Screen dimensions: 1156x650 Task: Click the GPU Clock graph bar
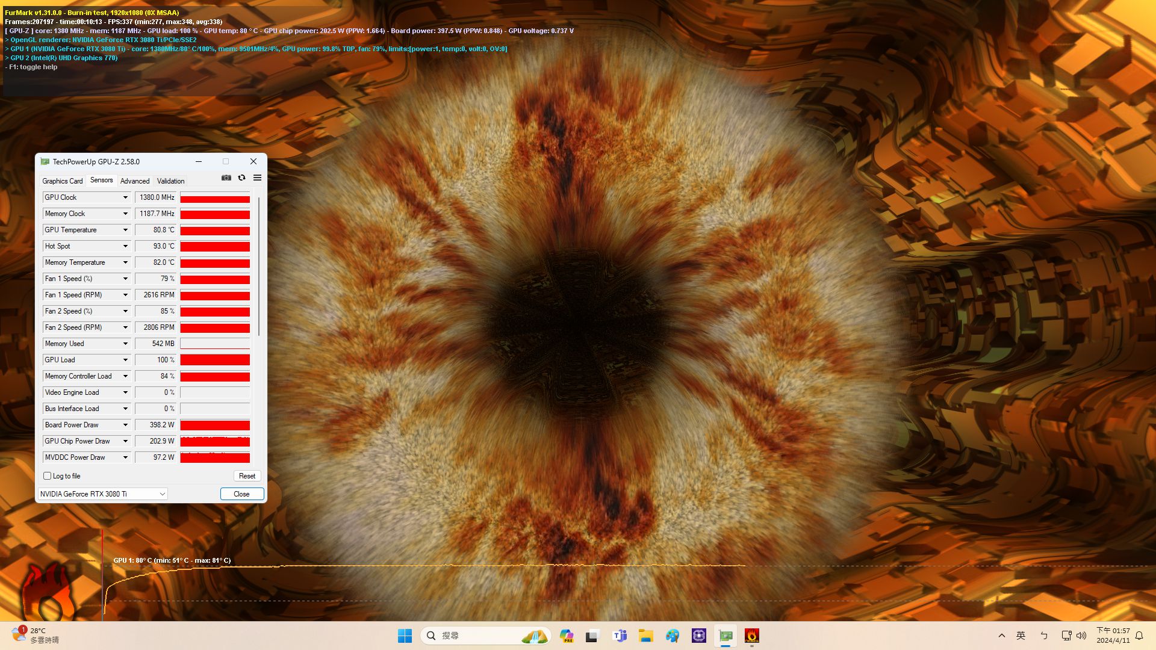tap(215, 197)
